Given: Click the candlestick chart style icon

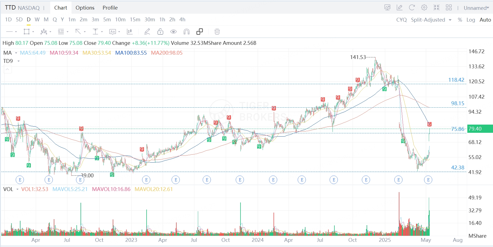Looking at the screenshot, I should pyautogui.click(x=130, y=32).
